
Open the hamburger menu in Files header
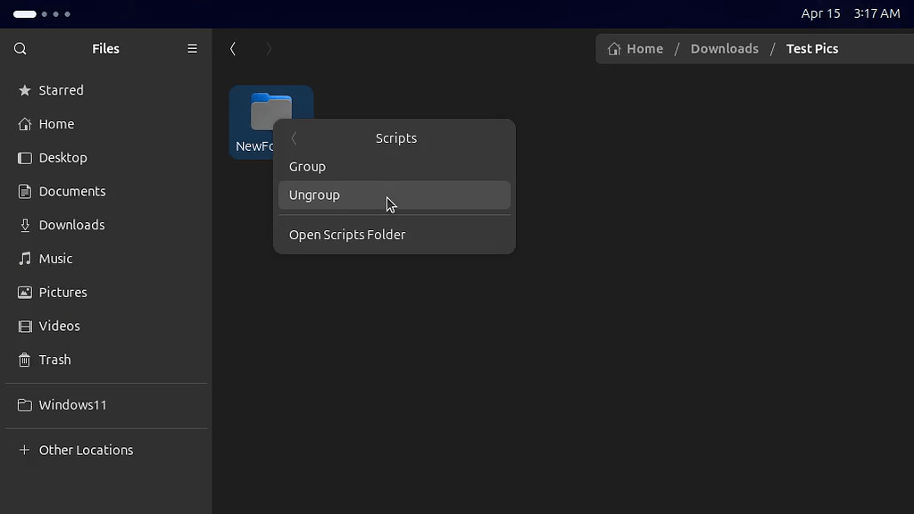pos(192,48)
